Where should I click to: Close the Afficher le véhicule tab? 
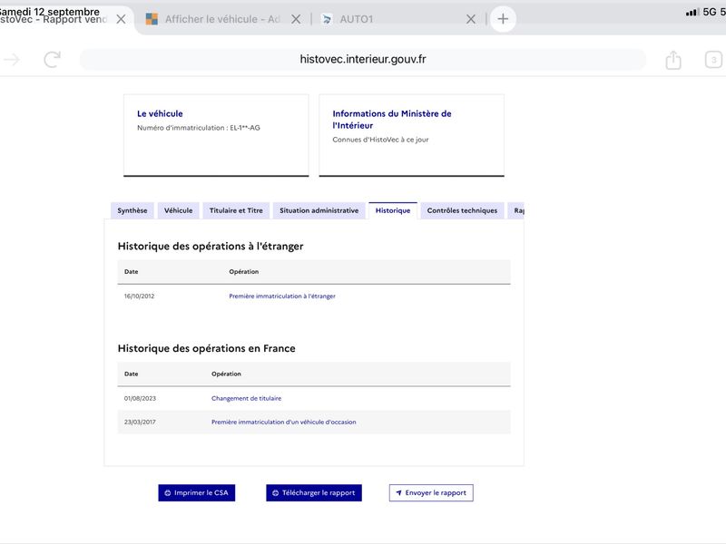click(296, 19)
